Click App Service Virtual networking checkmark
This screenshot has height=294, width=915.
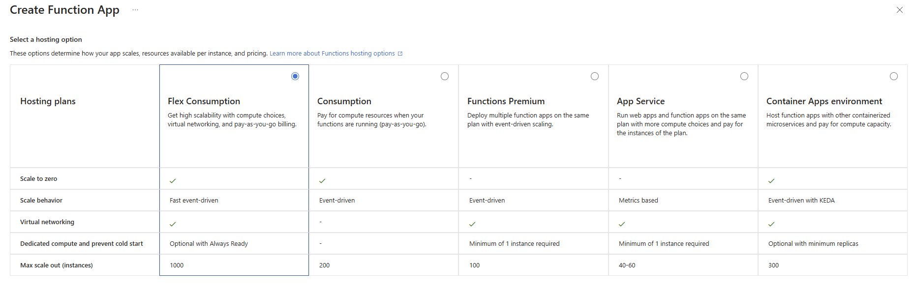(622, 224)
